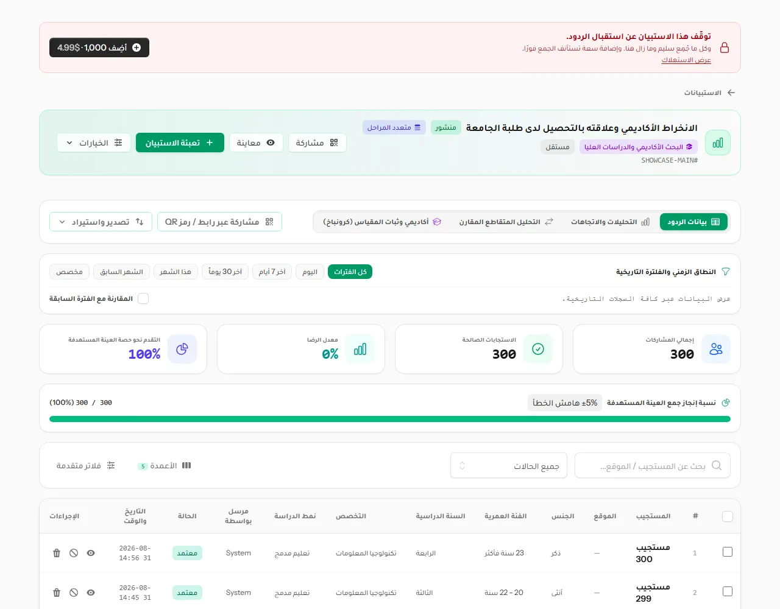Image resolution: width=780 pixels, height=609 pixels.
Task: Open the تصدير واستيراد dropdown
Action: (x=101, y=222)
